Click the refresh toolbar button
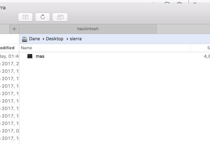This screenshot has width=210, height=144. [x=43, y=17]
